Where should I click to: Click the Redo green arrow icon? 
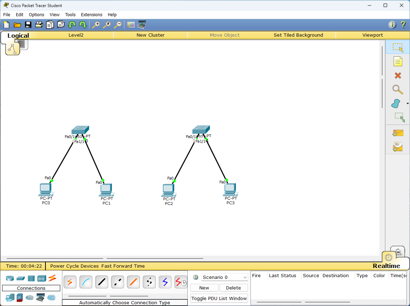pos(83,25)
